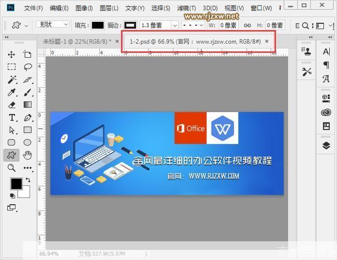The width and height of the screenshot is (337, 260).
Task: Open the Glyphs panel icon
Action: (x=326, y=79)
